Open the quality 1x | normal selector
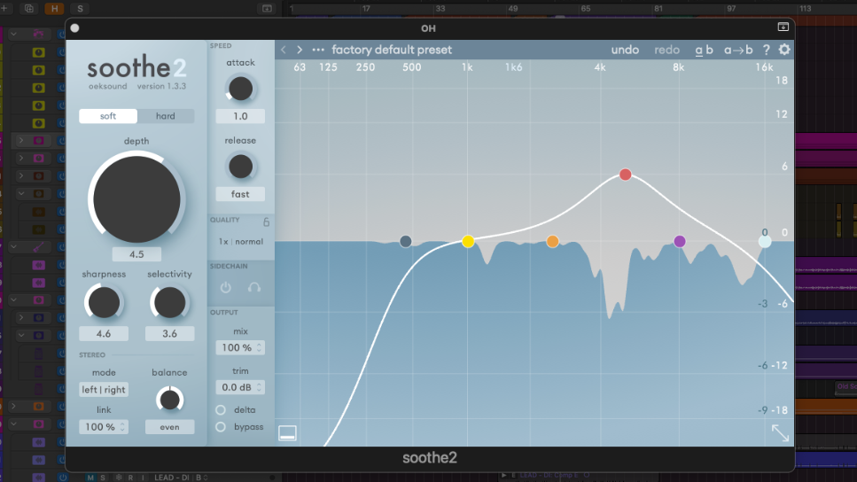This screenshot has width=857, height=482. click(240, 242)
